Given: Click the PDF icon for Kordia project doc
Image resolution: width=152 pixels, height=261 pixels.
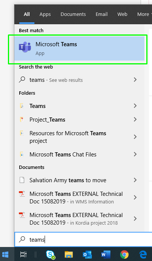Looking at the screenshot, I should 22,215.
